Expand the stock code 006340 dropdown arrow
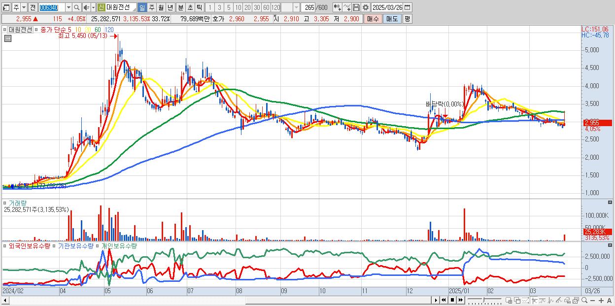The height and width of the screenshot is (306, 615). click(69, 7)
